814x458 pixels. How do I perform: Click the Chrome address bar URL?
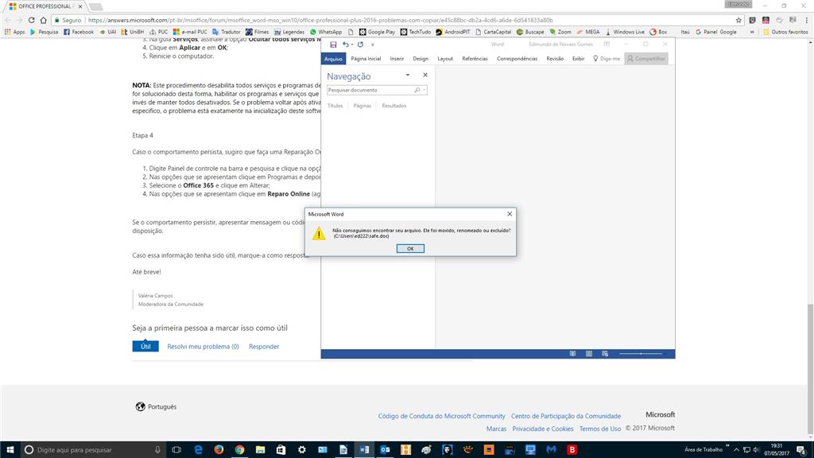[320, 20]
